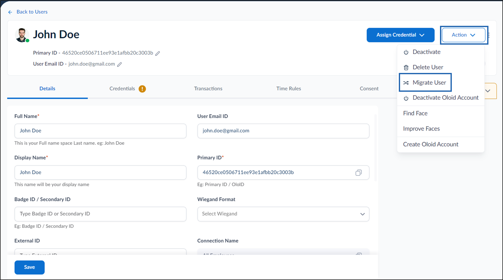Image resolution: width=503 pixels, height=280 pixels.
Task: Focus the User Email ID field
Action: pos(283,131)
